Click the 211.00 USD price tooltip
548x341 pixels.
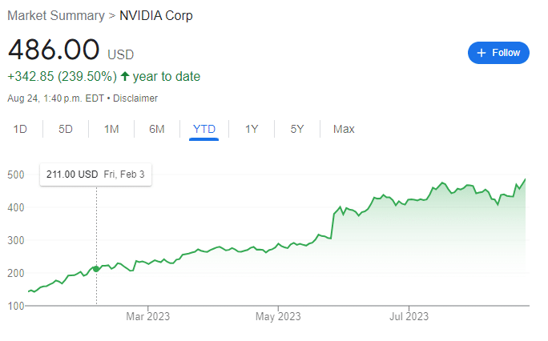click(x=95, y=175)
